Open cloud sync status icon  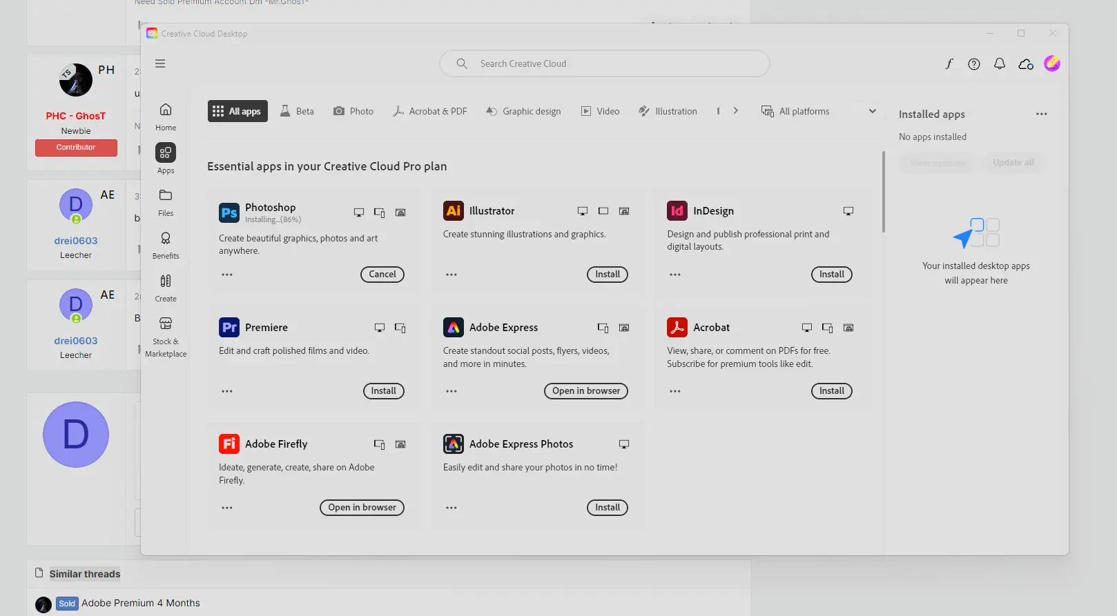[1026, 63]
